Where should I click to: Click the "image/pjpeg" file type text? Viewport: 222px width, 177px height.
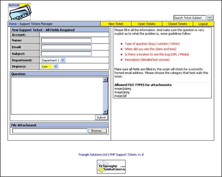123,89
